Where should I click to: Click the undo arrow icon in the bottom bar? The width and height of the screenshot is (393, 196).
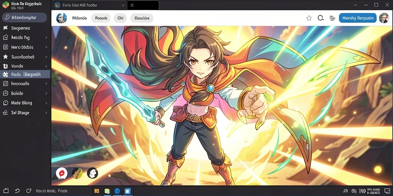(17, 191)
